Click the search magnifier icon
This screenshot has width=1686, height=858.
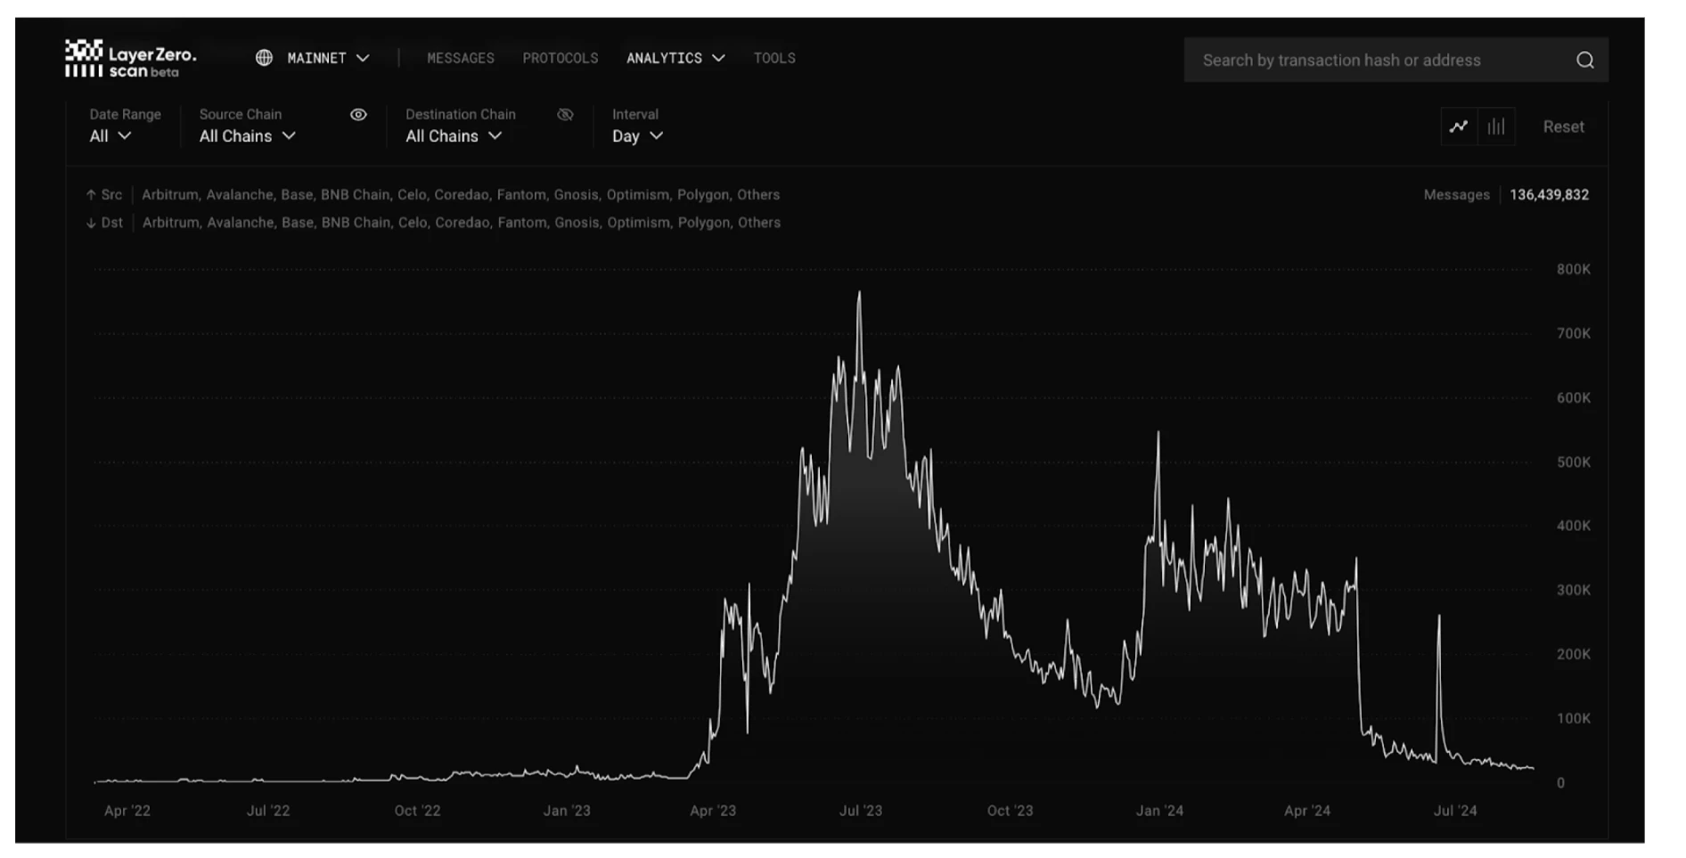coord(1584,61)
